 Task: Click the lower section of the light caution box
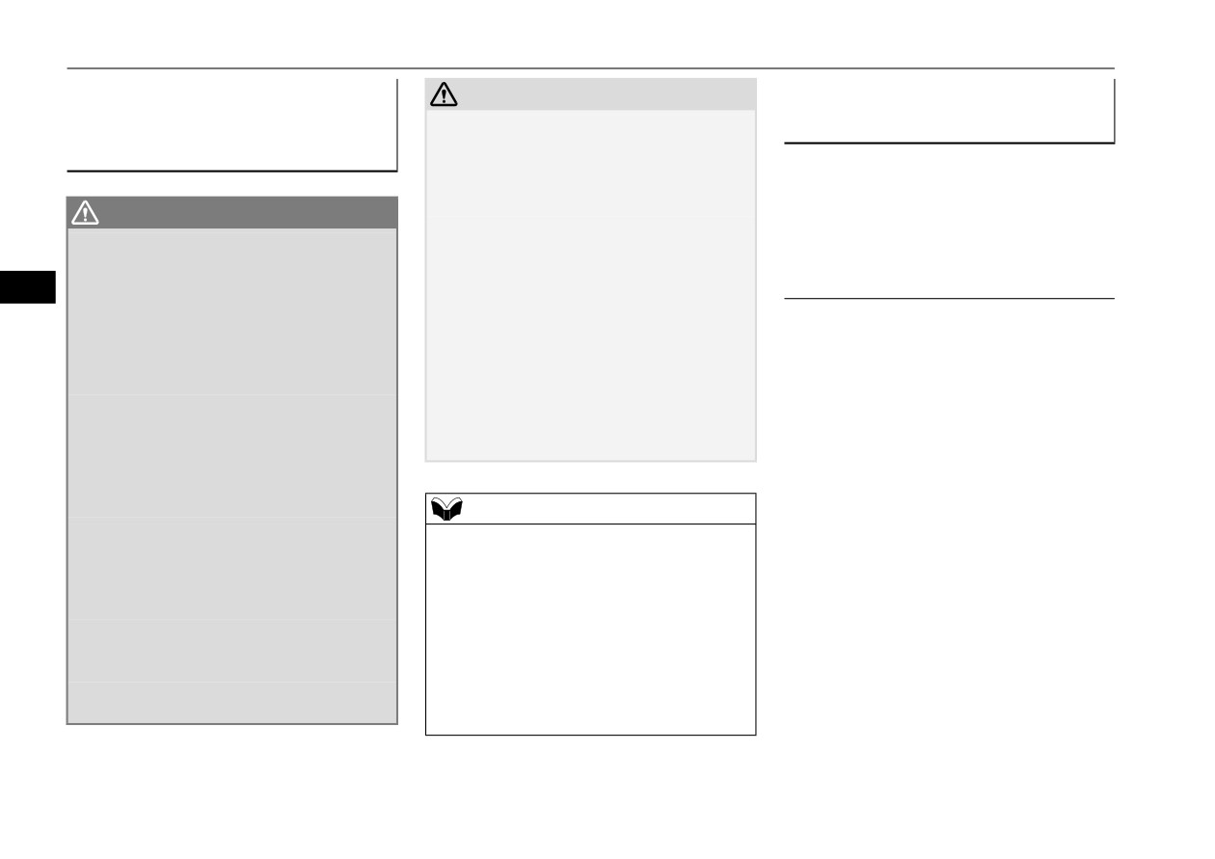click(591, 338)
